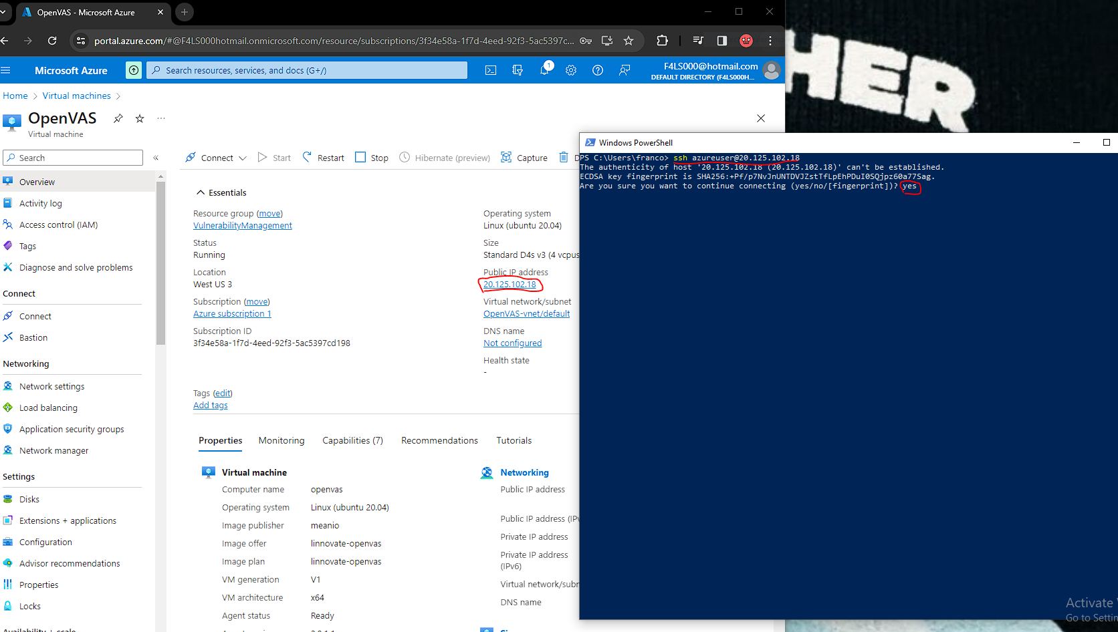The image size is (1118, 632).
Task: Open Feedback icon in Azure header
Action: [625, 70]
